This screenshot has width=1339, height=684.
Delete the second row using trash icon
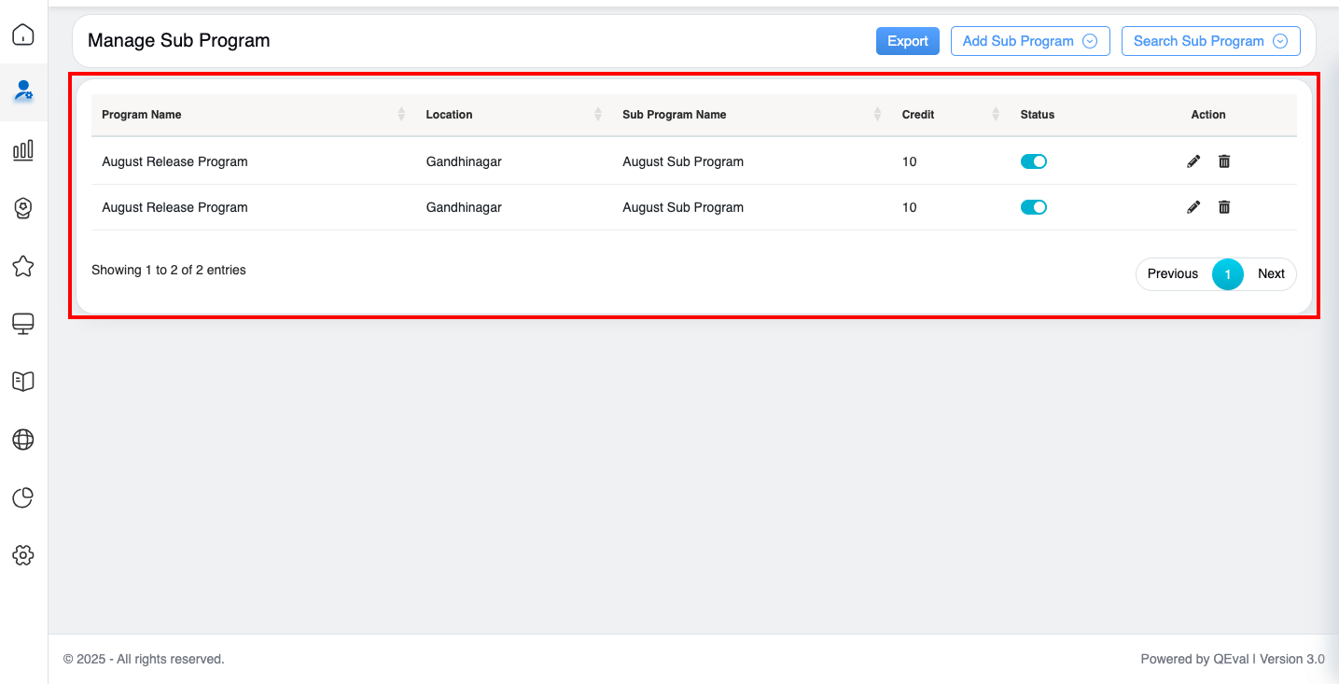click(1224, 207)
